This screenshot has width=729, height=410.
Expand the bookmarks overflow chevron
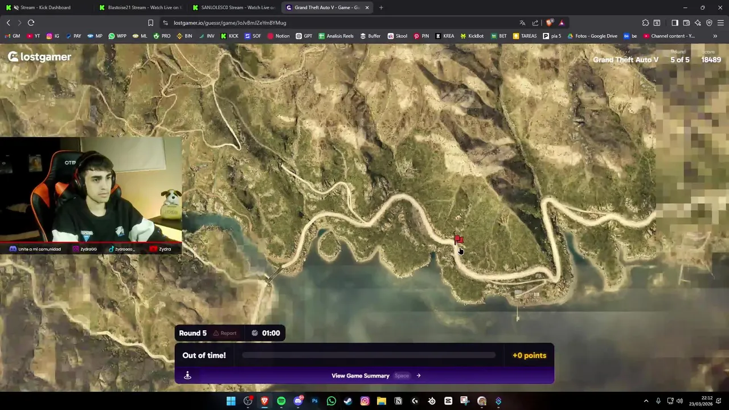tap(715, 36)
